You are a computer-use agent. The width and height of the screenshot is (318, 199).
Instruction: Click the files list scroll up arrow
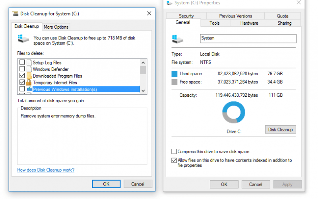tap(143, 63)
